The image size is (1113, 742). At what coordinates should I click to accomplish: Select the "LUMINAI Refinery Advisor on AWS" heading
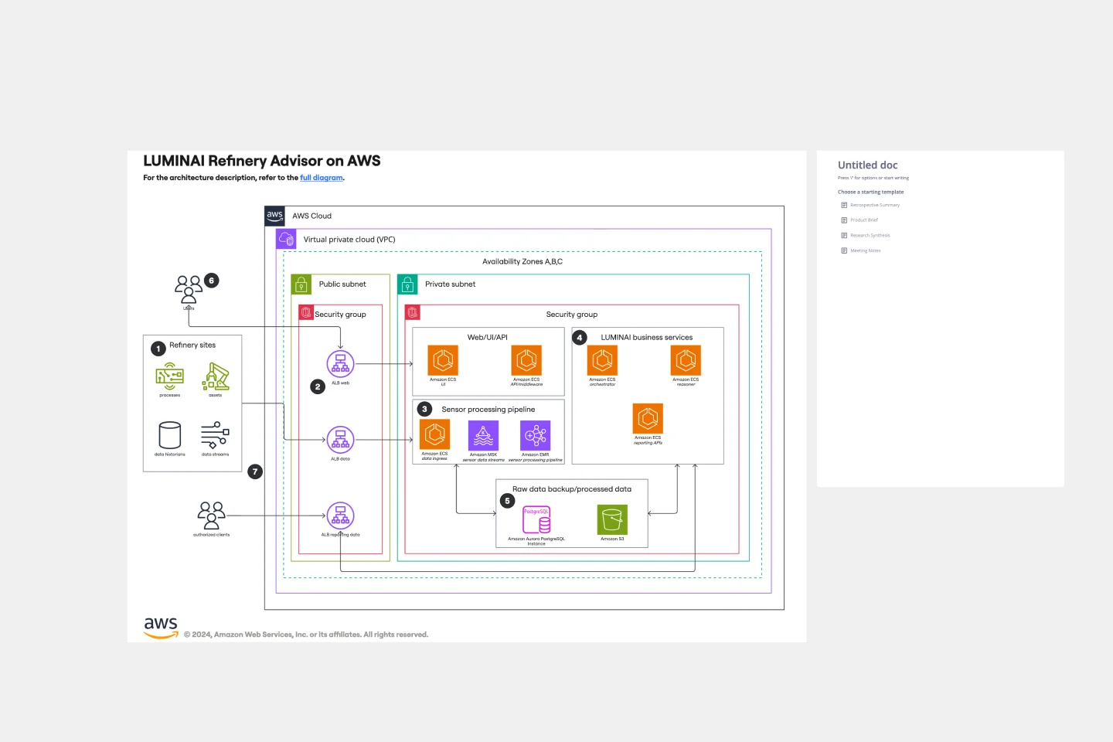pyautogui.click(x=262, y=161)
